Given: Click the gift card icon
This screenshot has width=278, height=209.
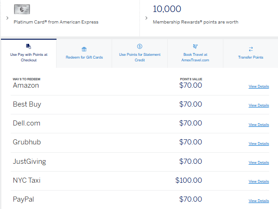Looking at the screenshot, I should [x=84, y=49].
